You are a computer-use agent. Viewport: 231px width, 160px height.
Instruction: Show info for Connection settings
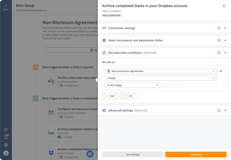[x=219, y=28]
